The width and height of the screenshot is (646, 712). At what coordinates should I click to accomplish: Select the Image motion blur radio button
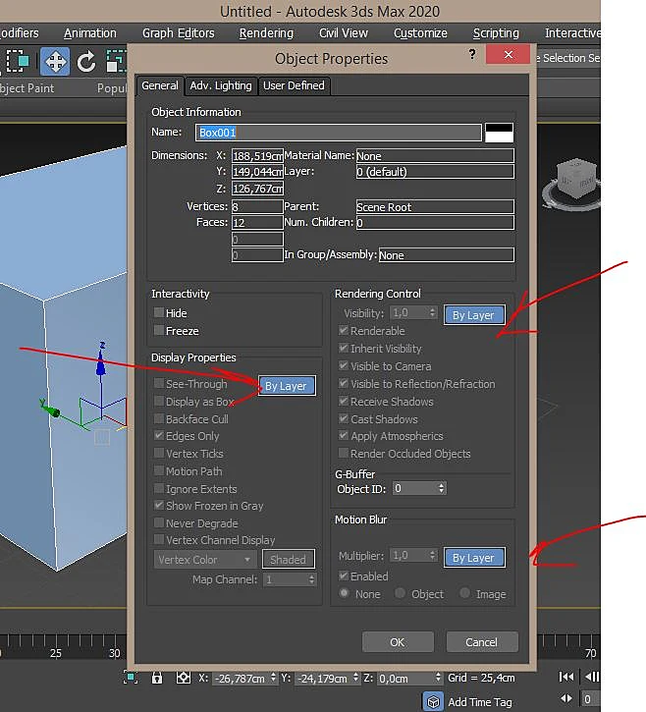click(x=465, y=593)
